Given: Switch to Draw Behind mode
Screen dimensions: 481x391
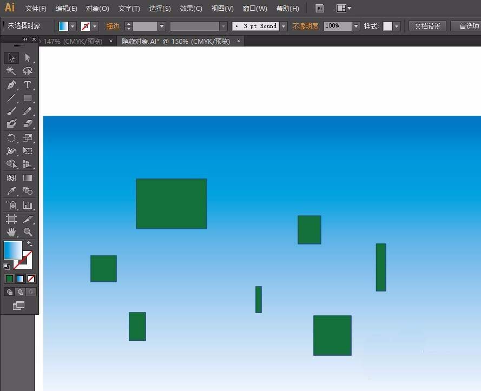Looking at the screenshot, I should click(20, 292).
